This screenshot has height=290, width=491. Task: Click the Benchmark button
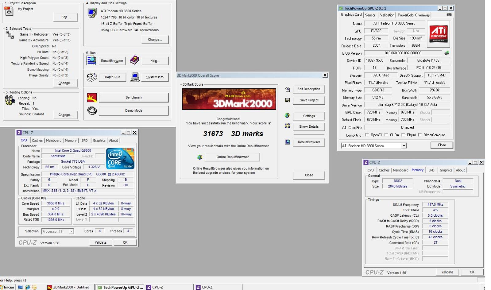(133, 98)
